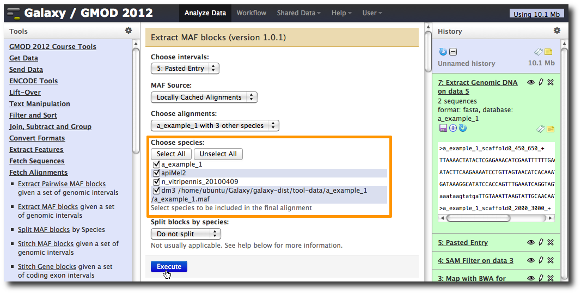Expand 7: Extract Genomic DNA dataset title
This screenshot has width=581, height=294.
click(x=478, y=87)
